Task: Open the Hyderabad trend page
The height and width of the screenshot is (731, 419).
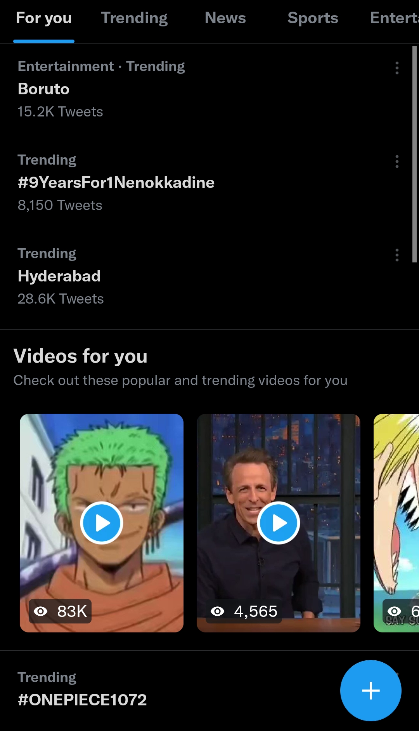Action: point(59,276)
